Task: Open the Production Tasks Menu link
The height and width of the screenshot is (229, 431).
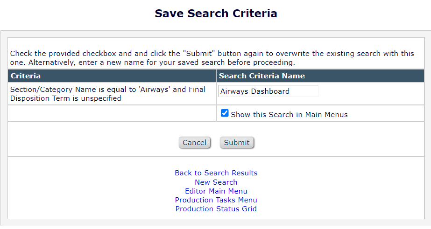Action: [x=216, y=200]
